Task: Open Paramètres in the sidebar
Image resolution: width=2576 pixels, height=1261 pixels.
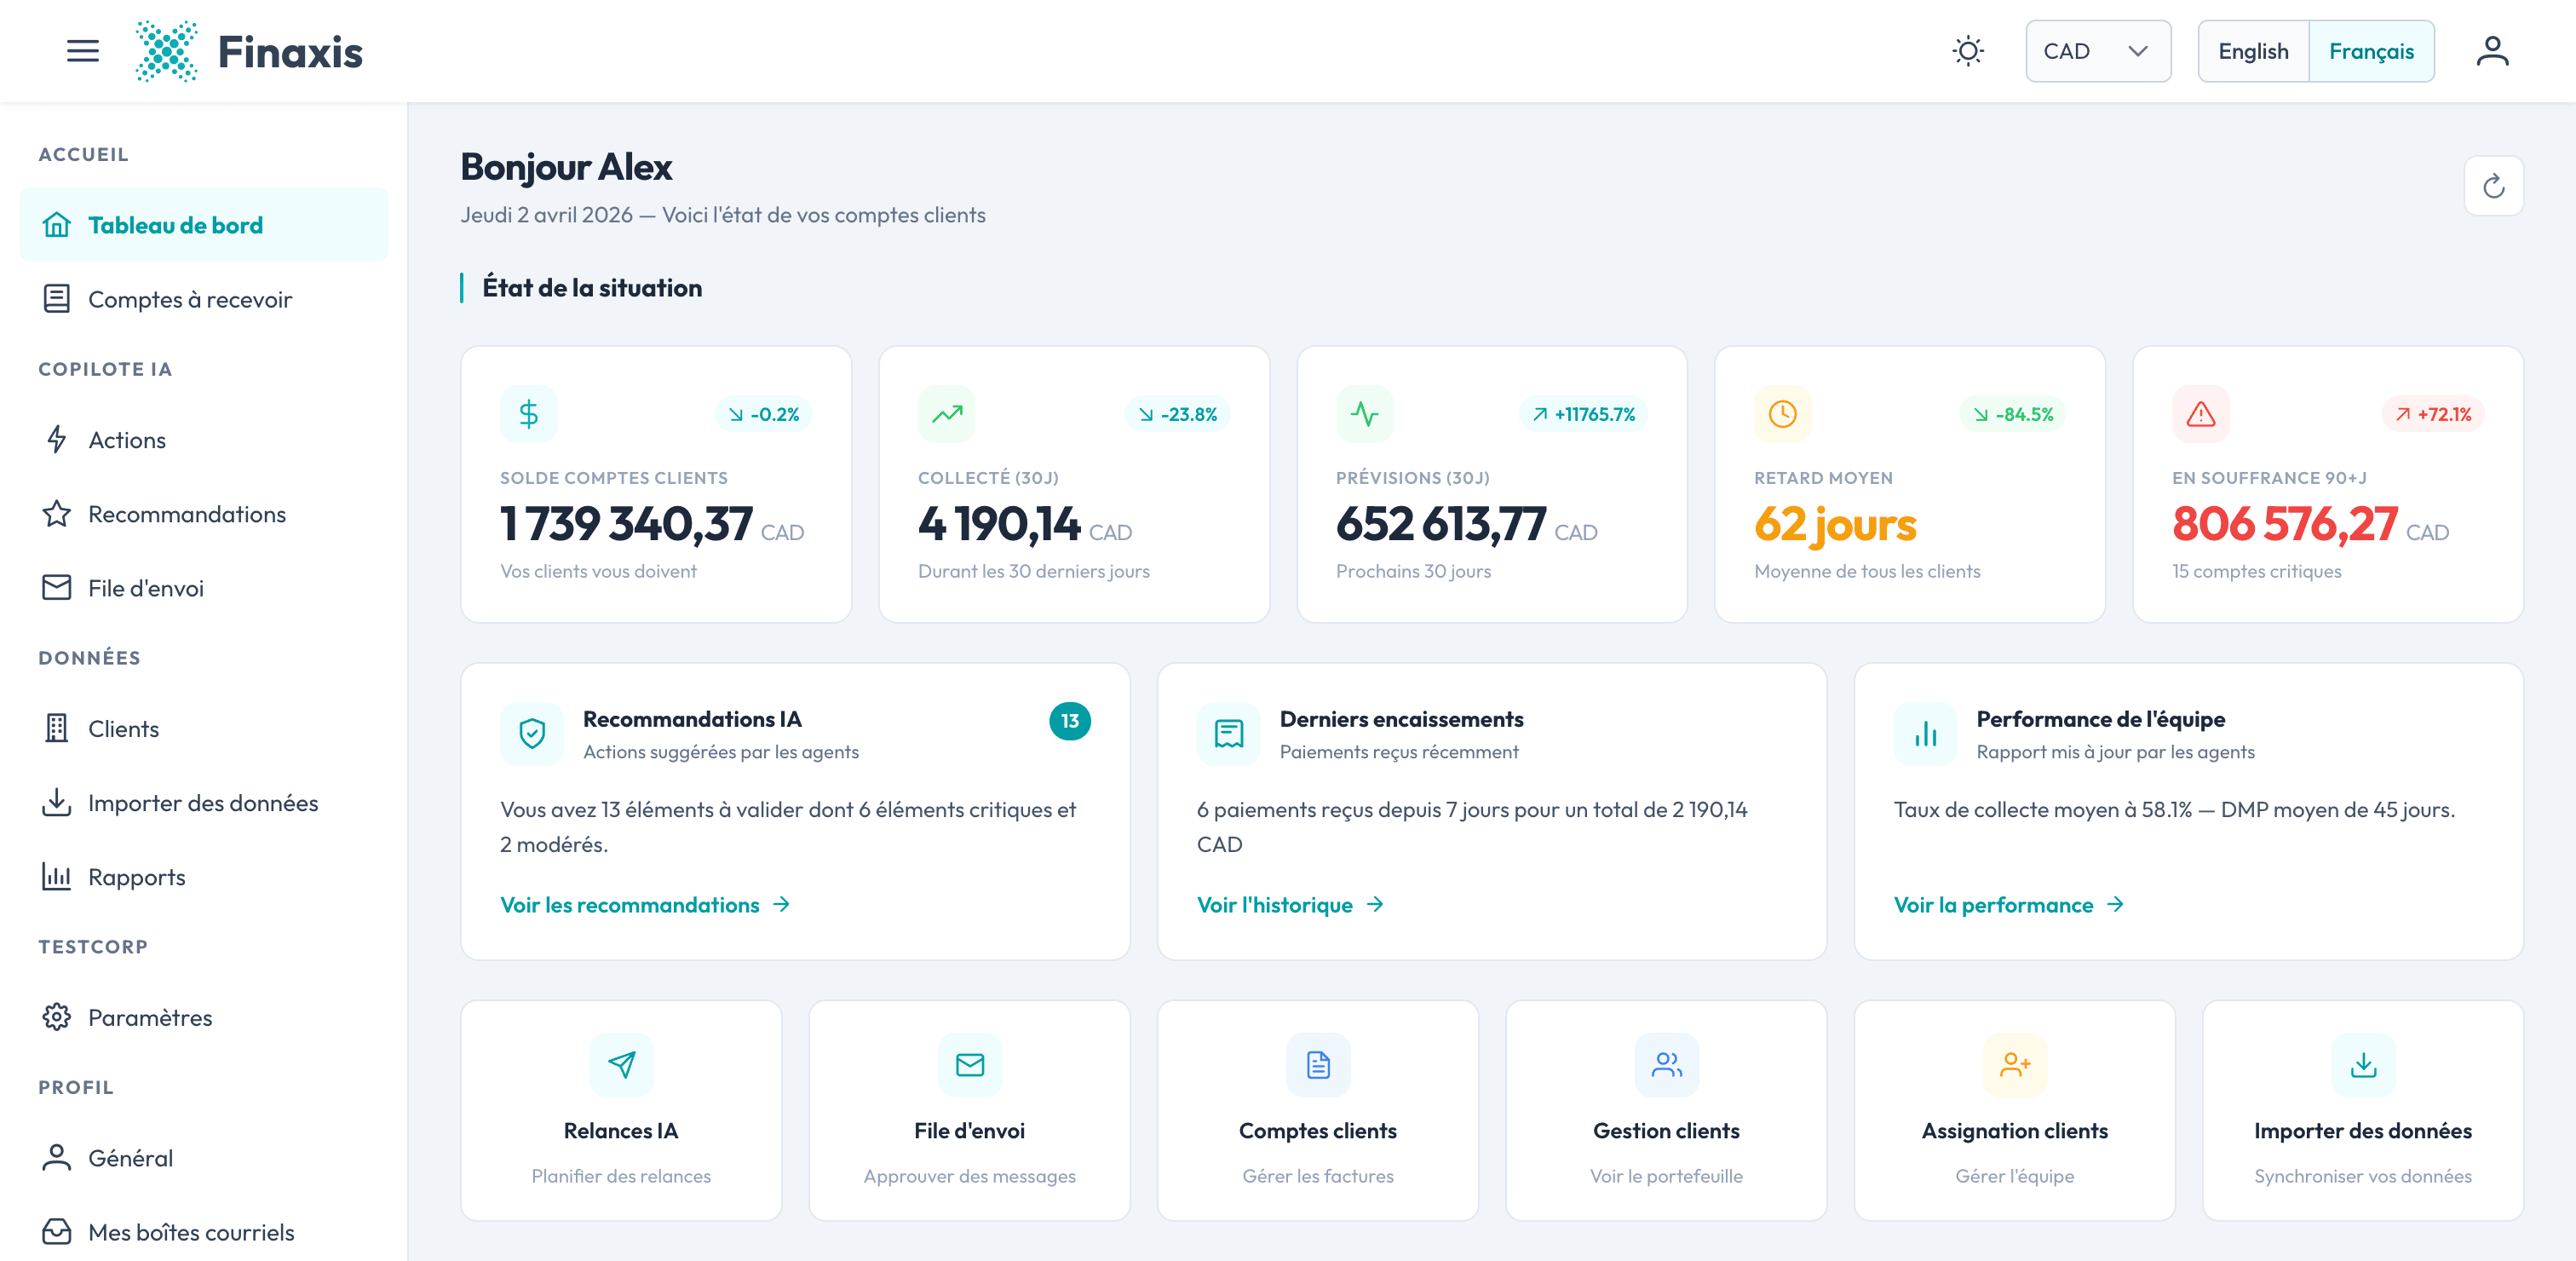Action: 204,1018
